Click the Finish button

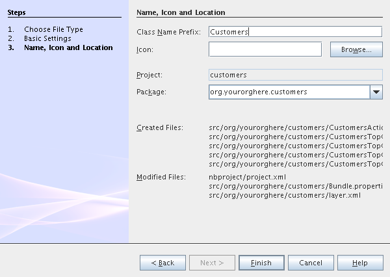click(261, 263)
